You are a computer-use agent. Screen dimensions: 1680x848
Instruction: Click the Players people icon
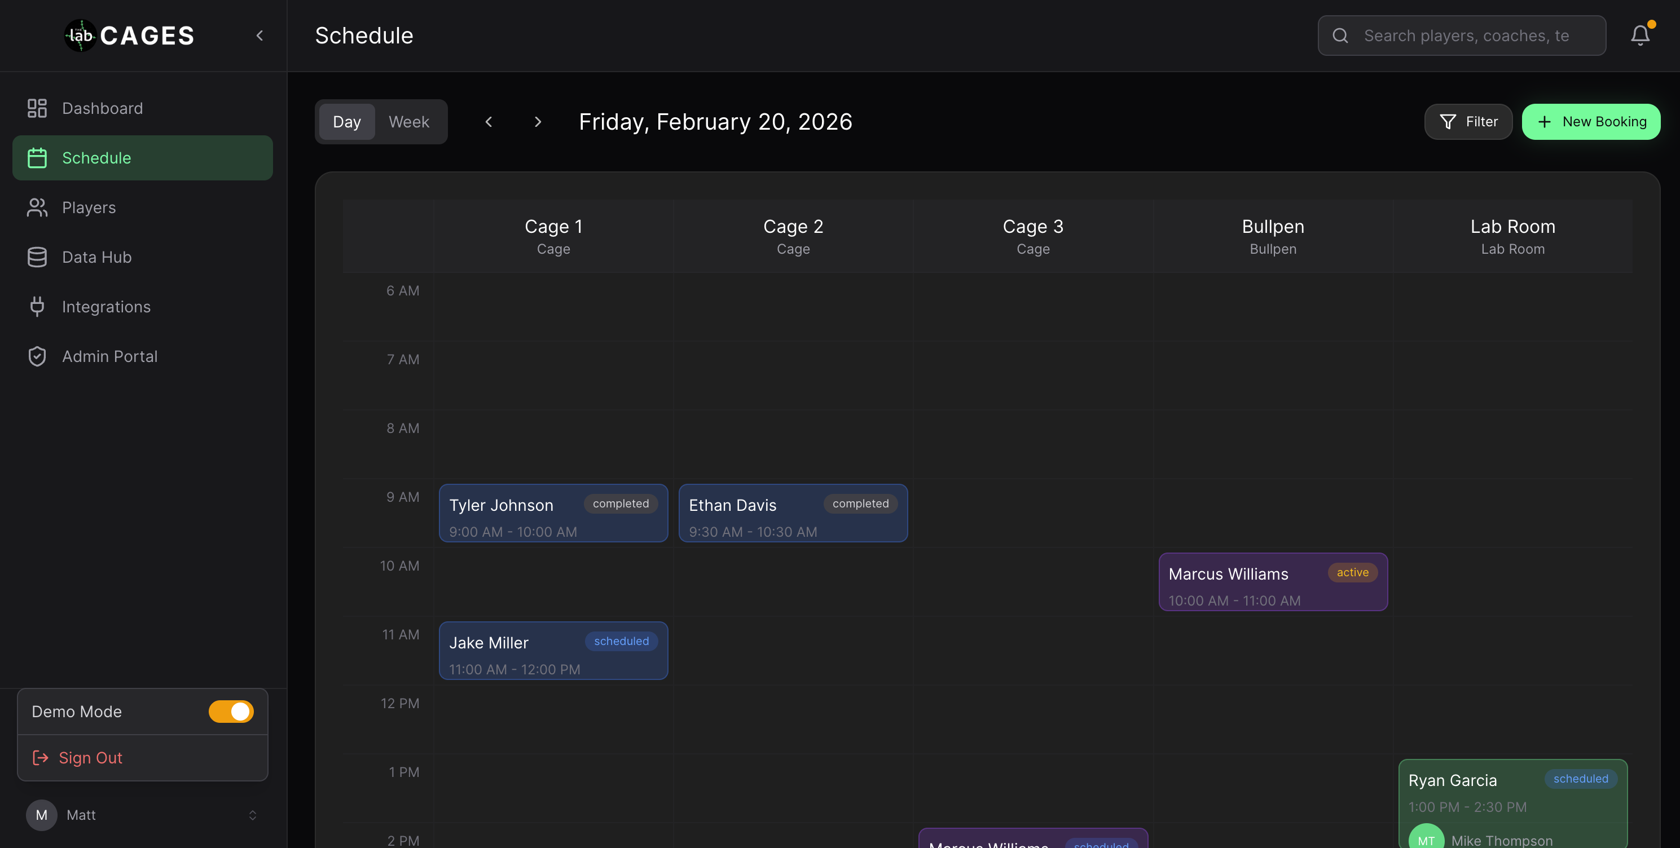tap(37, 207)
